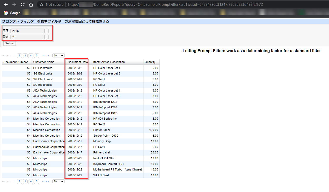Select page 2 in bottom pager
This screenshot has width=329, height=192.
coord(19,182)
